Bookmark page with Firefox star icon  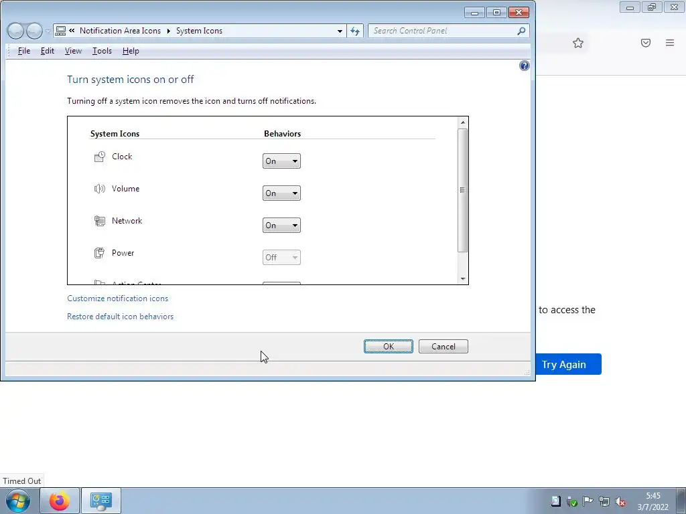(x=578, y=43)
